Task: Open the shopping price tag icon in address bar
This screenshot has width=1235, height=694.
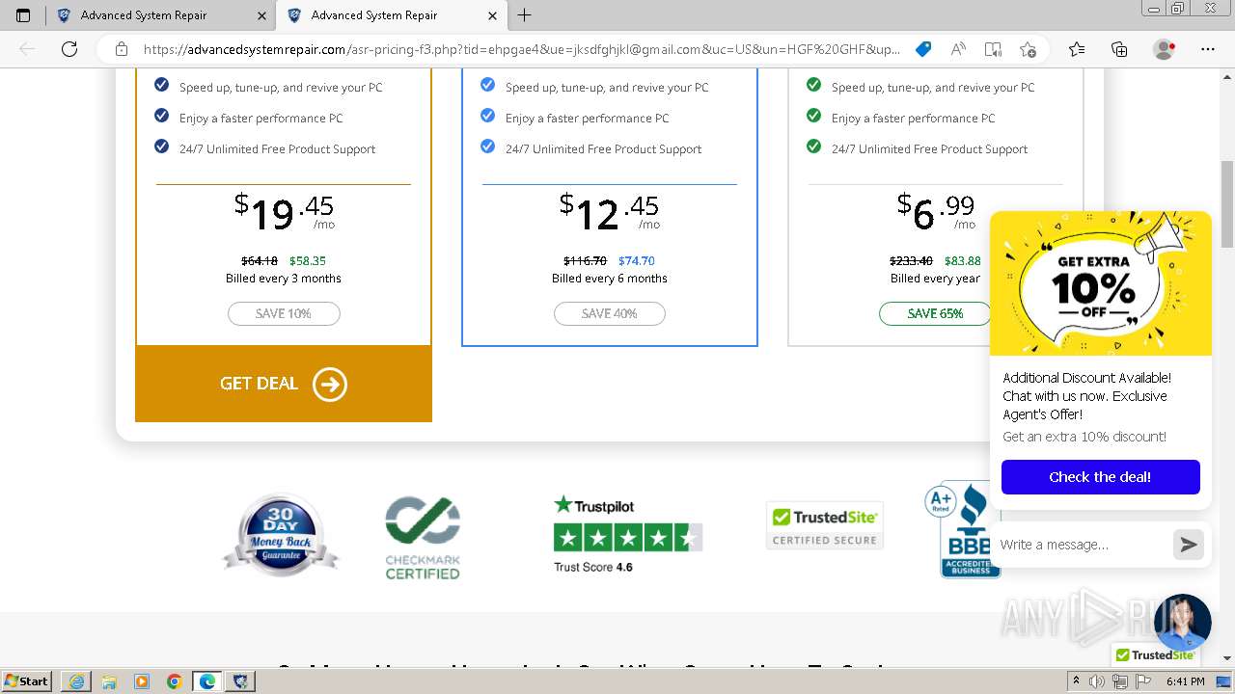Action: click(x=923, y=49)
